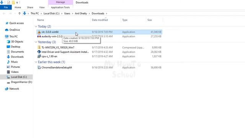
Task: Click the vlc-3.0.8-win64 cone icon
Action: coord(39,32)
